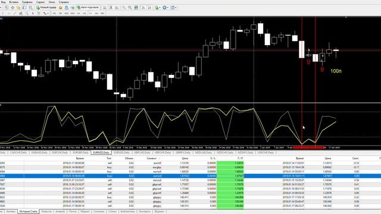381x214 pixels.
Task: Switch chart to line chart icon
Action: click(117, 8)
